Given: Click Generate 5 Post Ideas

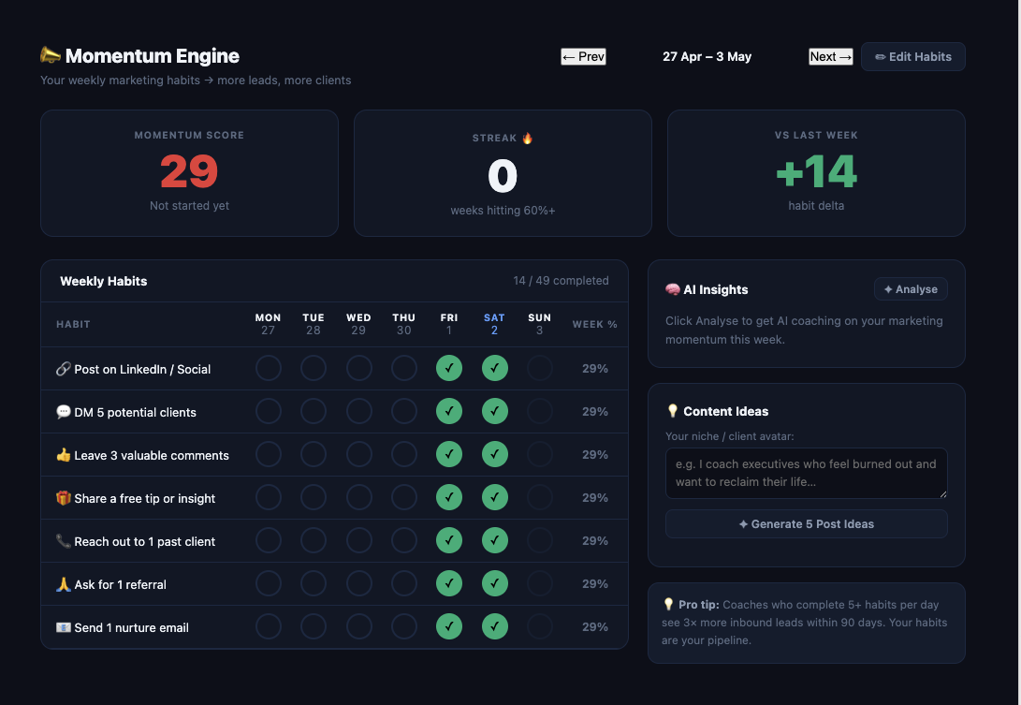Looking at the screenshot, I should [806, 524].
